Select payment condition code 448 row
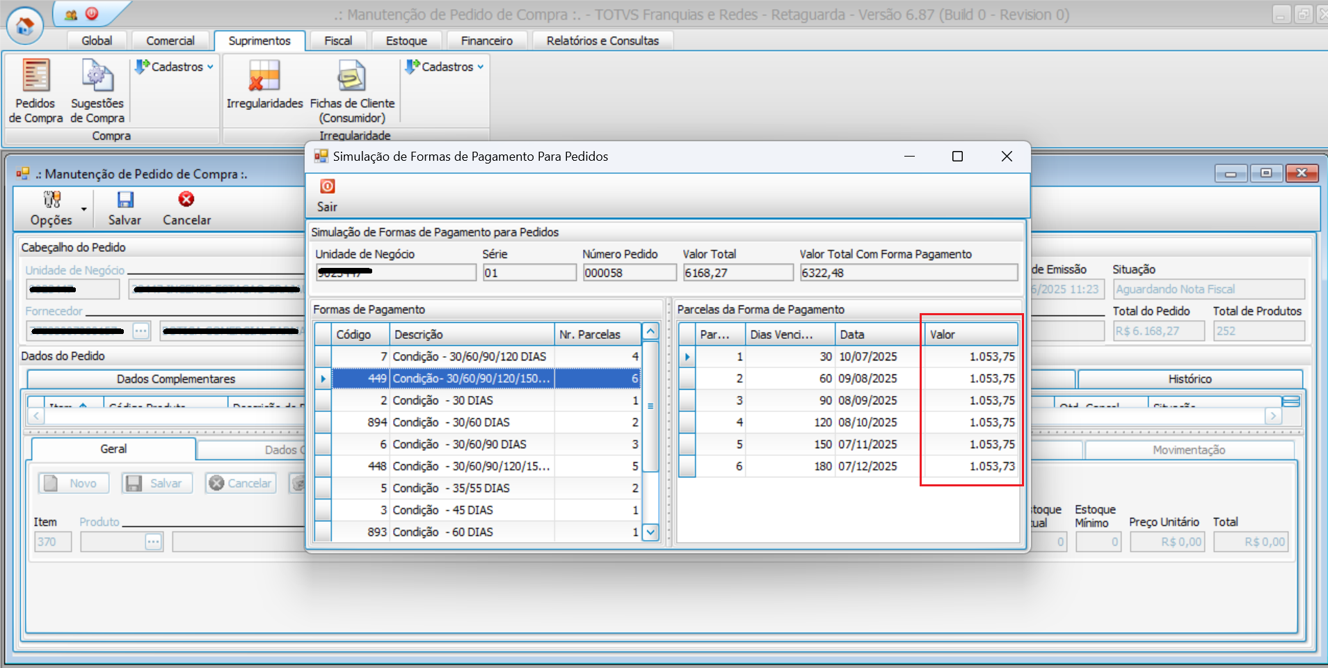1328x668 pixels. point(477,466)
